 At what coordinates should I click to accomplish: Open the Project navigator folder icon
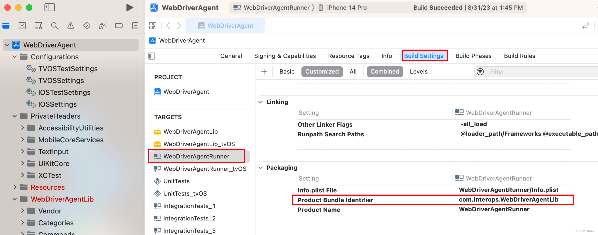pos(6,26)
